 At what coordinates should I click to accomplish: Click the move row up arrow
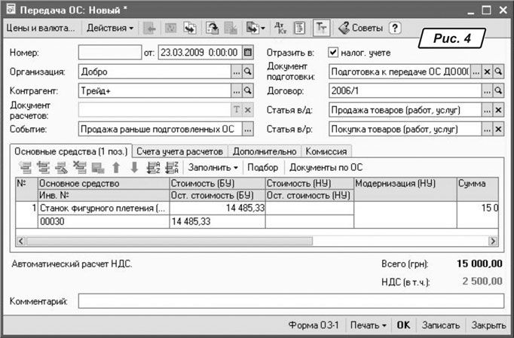116,167
